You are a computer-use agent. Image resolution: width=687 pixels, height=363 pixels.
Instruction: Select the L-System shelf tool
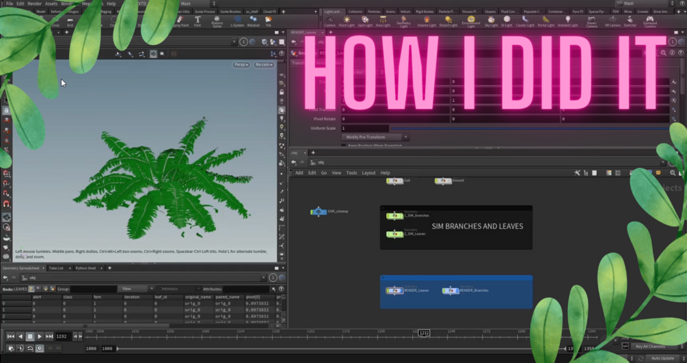coord(237,21)
